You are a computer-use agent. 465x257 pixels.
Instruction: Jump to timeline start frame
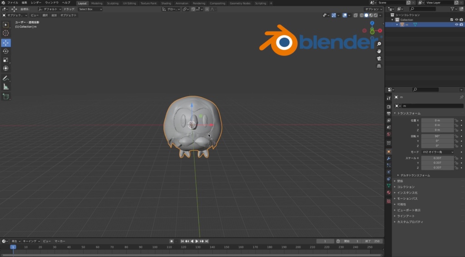coord(183,241)
